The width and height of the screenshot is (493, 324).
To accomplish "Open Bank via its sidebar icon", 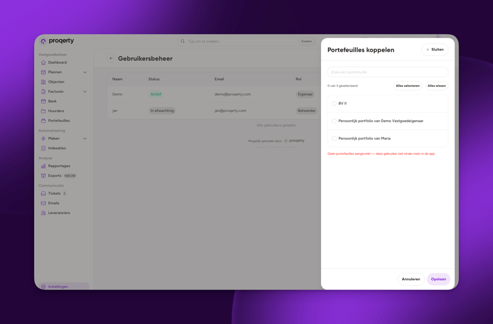I will (43, 101).
